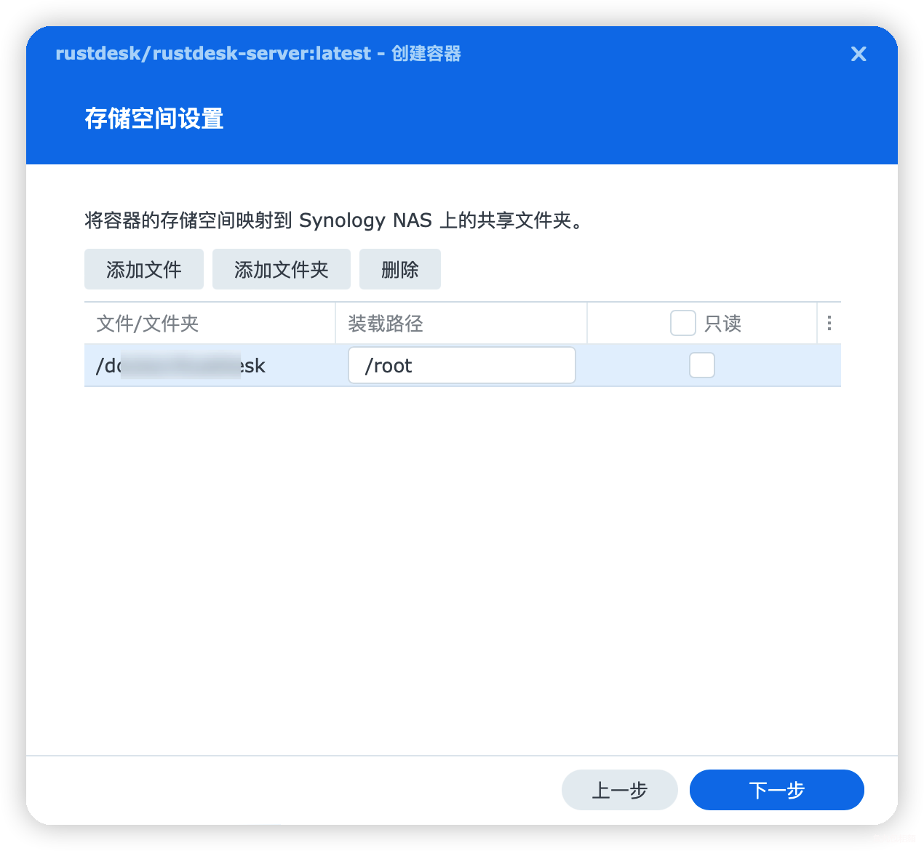Image resolution: width=924 pixels, height=851 pixels.
Task: Click the 只读 column label text
Action: (x=723, y=323)
